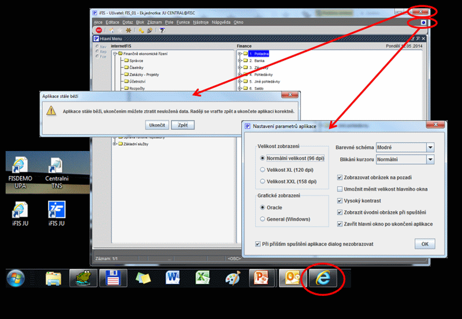The width and height of the screenshot is (462, 319).
Task: Select 4. Pohledávky in Finance list
Action: pos(261,74)
